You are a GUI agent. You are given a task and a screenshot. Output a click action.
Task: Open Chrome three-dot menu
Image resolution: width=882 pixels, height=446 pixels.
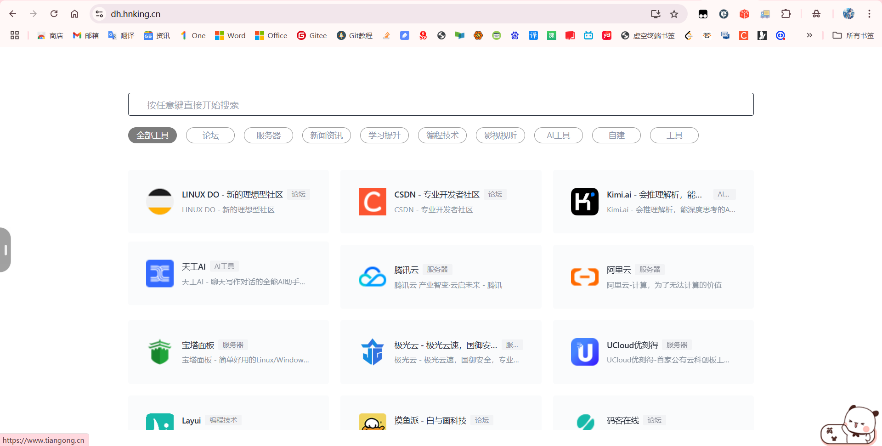869,14
